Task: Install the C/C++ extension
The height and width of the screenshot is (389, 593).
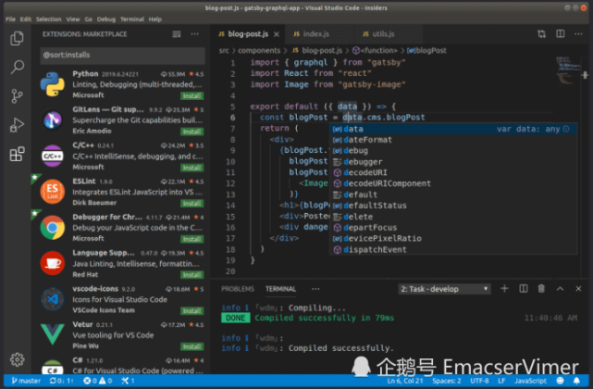Action: [192, 168]
